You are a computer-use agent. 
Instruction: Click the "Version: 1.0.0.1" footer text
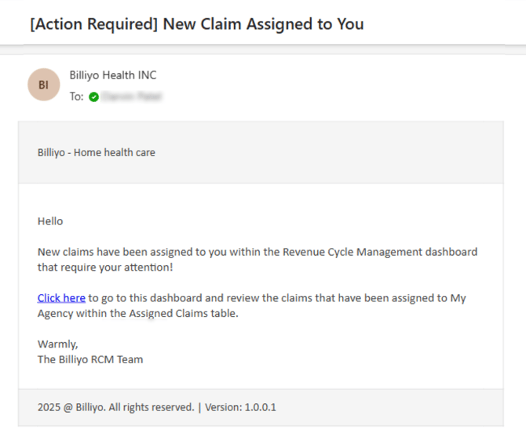(x=240, y=407)
